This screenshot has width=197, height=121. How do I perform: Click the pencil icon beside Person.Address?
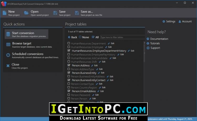(x=92, y=66)
